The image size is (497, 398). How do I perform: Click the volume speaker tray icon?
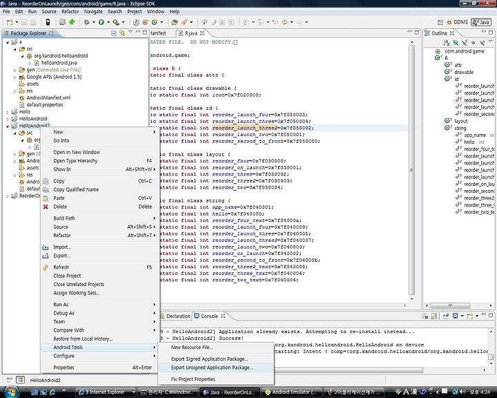point(462,392)
